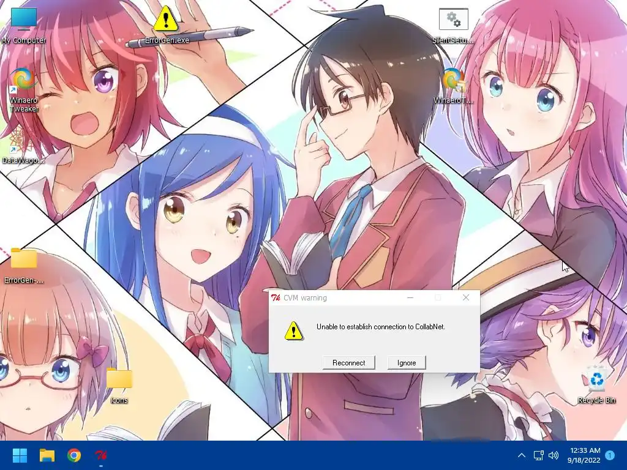Open the volume control tray icon
The image size is (627, 470).
[554, 455]
